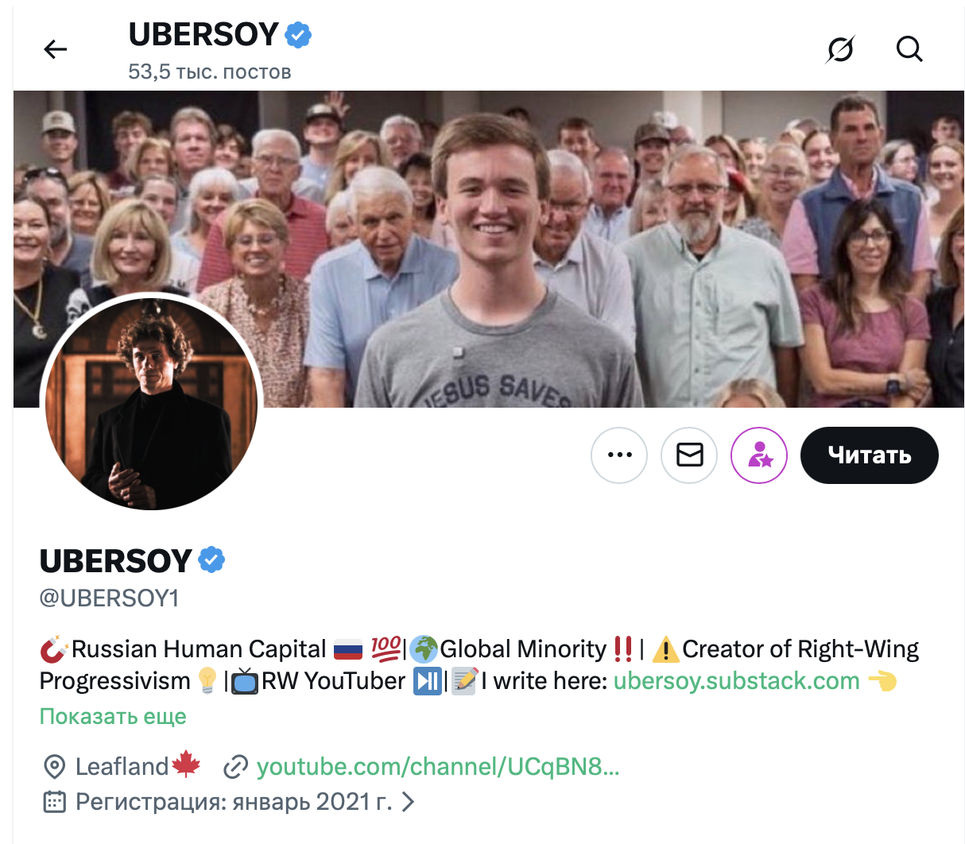Open the youtube.com/channel link
Image resolution: width=965 pixels, height=844 pixels.
(x=437, y=767)
